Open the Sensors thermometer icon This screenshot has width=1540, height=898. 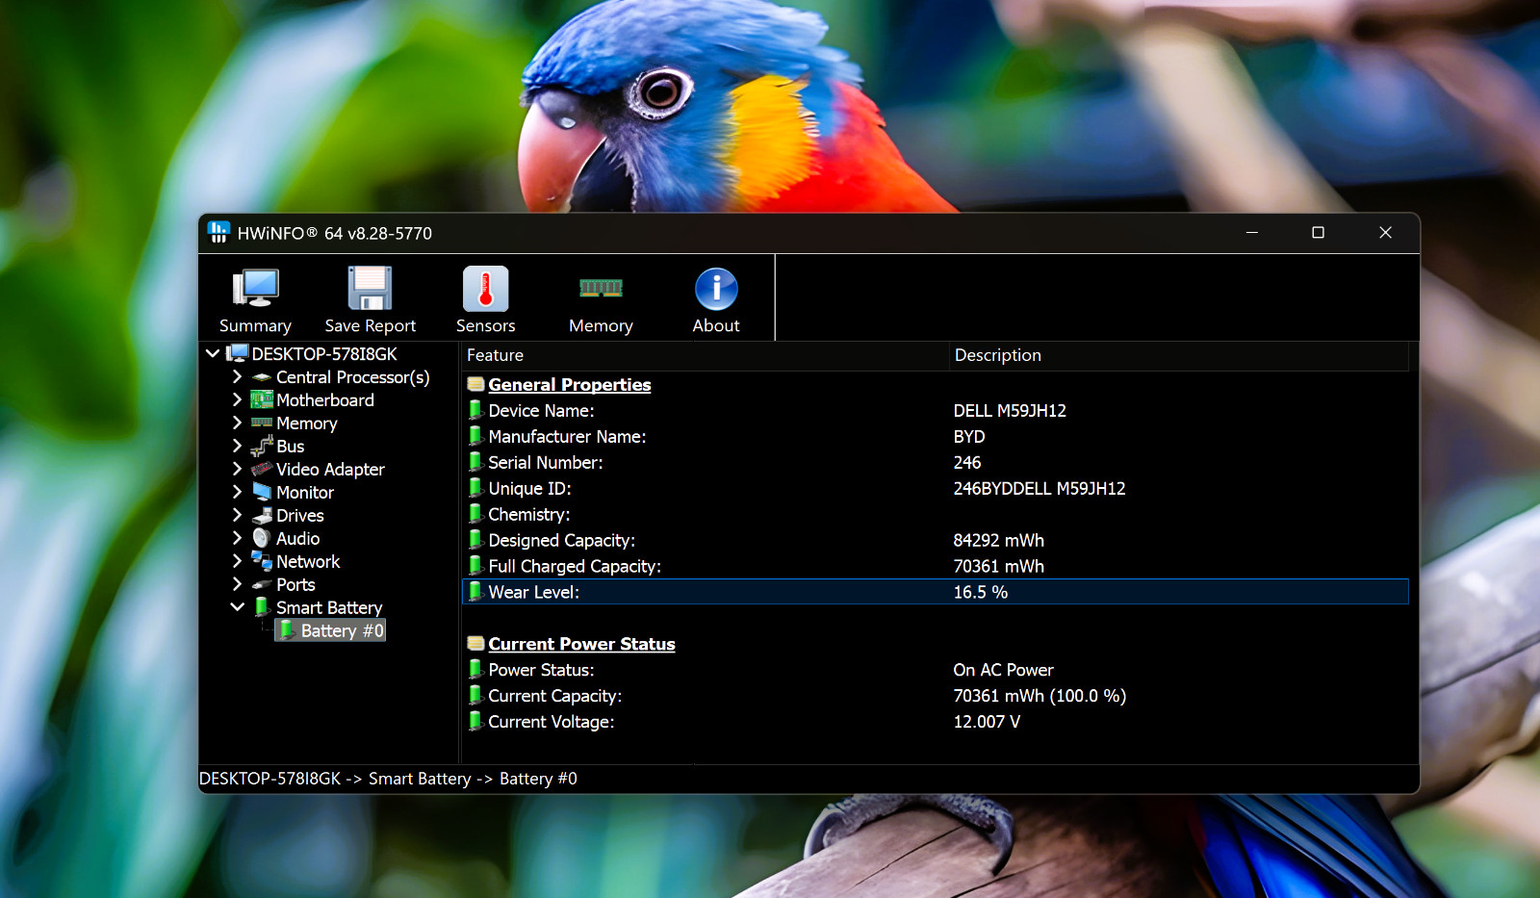[x=486, y=289]
